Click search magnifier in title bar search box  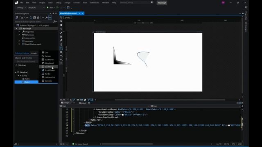(x=151, y=2)
